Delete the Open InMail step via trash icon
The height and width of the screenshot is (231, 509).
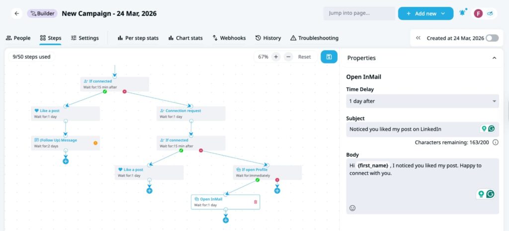coord(255,202)
